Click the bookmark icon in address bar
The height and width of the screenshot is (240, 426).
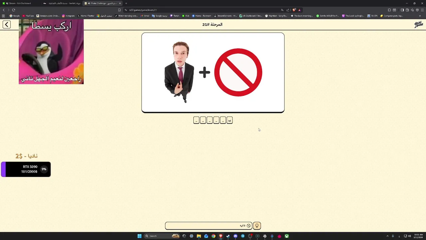119,10
